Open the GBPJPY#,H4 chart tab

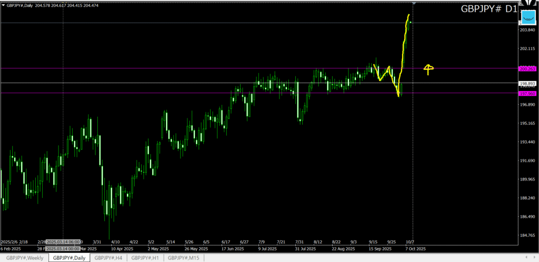point(108,258)
